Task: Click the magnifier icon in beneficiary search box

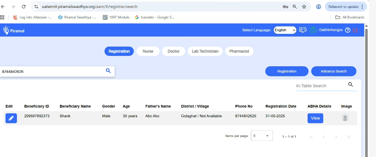Action: pos(108,71)
